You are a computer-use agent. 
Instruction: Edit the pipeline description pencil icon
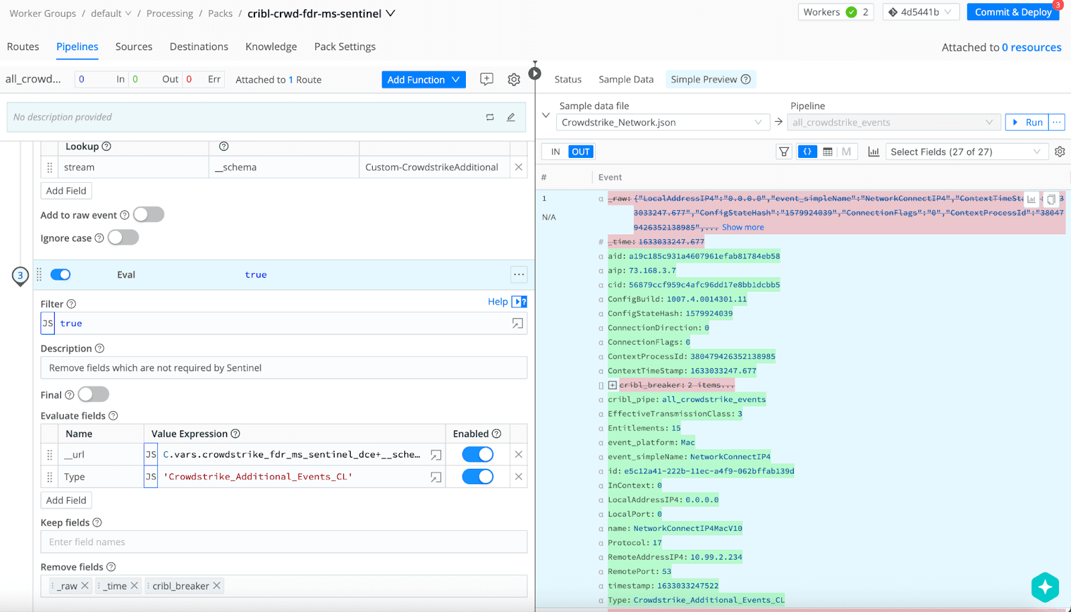point(511,117)
